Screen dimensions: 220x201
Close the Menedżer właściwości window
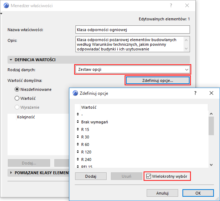pos(187,5)
